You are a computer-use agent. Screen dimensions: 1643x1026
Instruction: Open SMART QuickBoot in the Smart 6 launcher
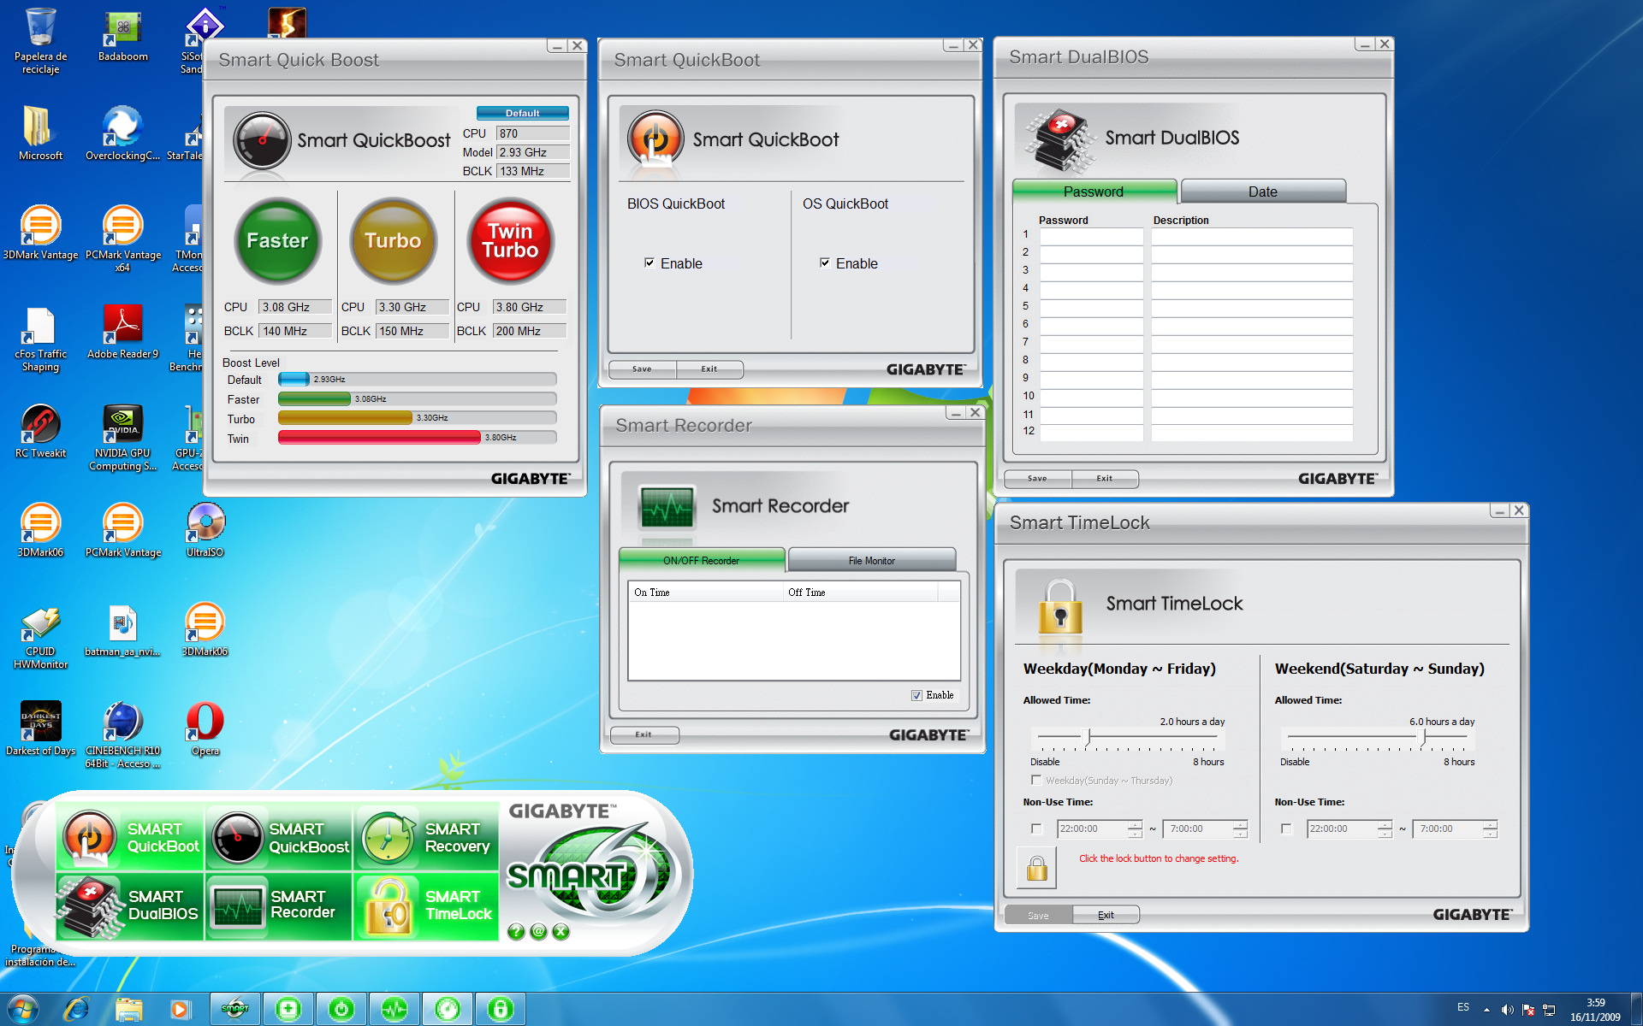pyautogui.click(x=130, y=837)
